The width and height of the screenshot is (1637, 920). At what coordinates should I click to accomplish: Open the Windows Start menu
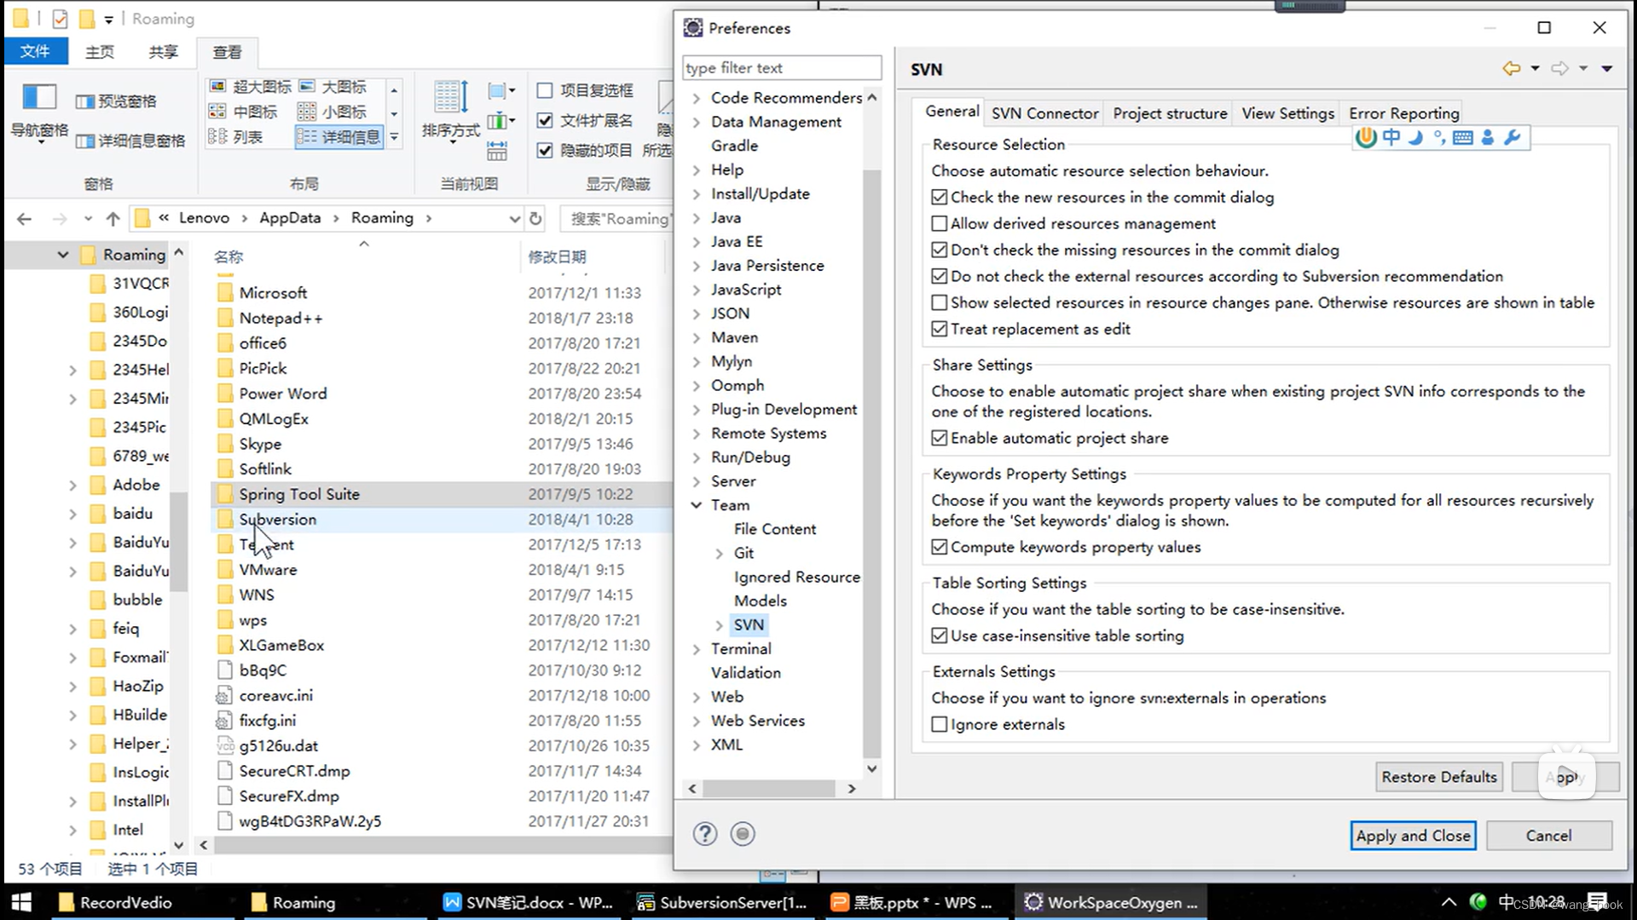click(x=21, y=902)
